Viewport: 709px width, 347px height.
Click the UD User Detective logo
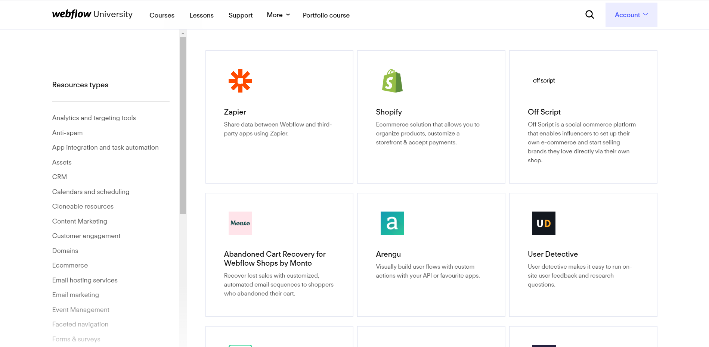(x=544, y=223)
